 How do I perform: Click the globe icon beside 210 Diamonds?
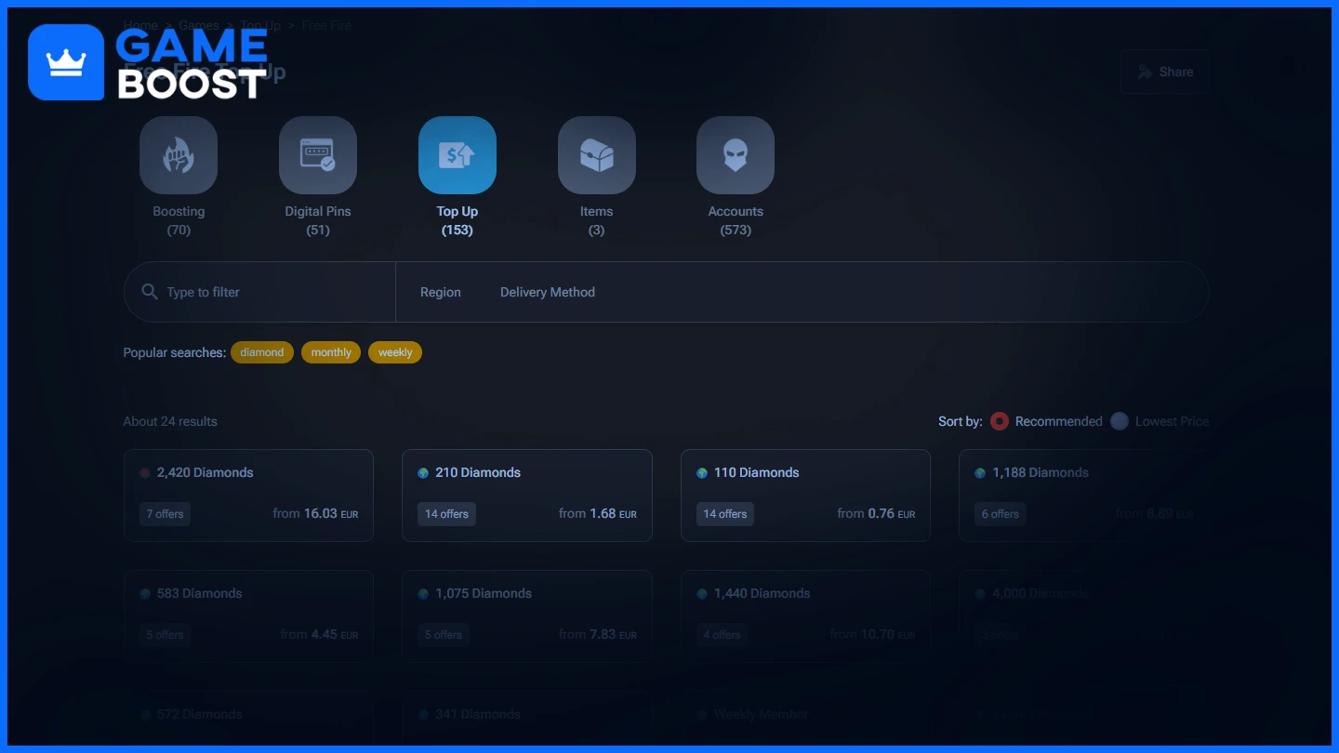click(423, 473)
